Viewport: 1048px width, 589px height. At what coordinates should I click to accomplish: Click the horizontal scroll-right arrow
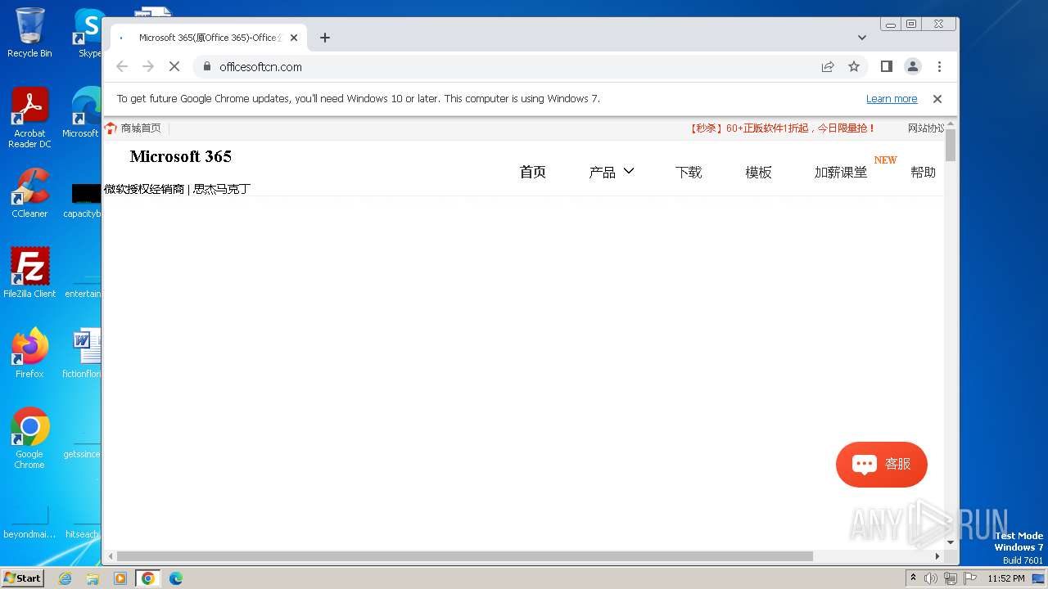tap(937, 556)
